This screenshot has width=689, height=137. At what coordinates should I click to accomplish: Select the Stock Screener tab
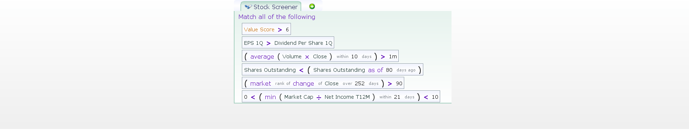pyautogui.click(x=271, y=7)
